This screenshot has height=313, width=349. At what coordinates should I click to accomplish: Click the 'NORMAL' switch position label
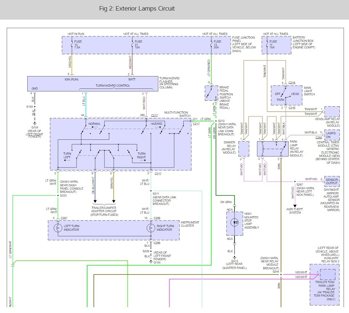click(95, 124)
